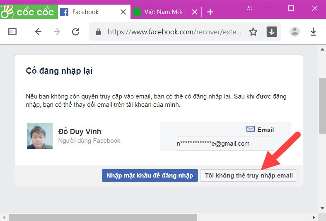Click the masked gmail.com email address
Screen dimensions: 326x221
pos(213,144)
